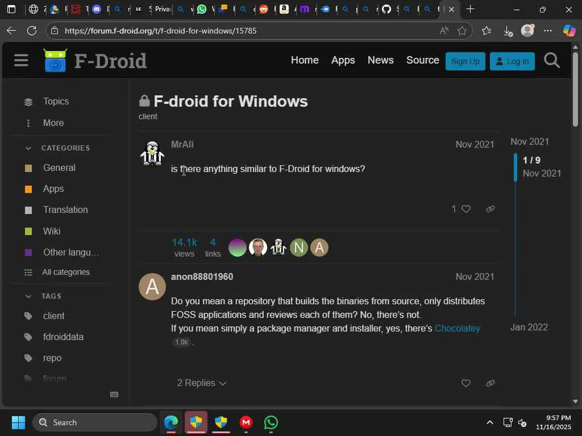582x436 pixels.
Task: Like anon88801960's post heart
Action: point(466,383)
